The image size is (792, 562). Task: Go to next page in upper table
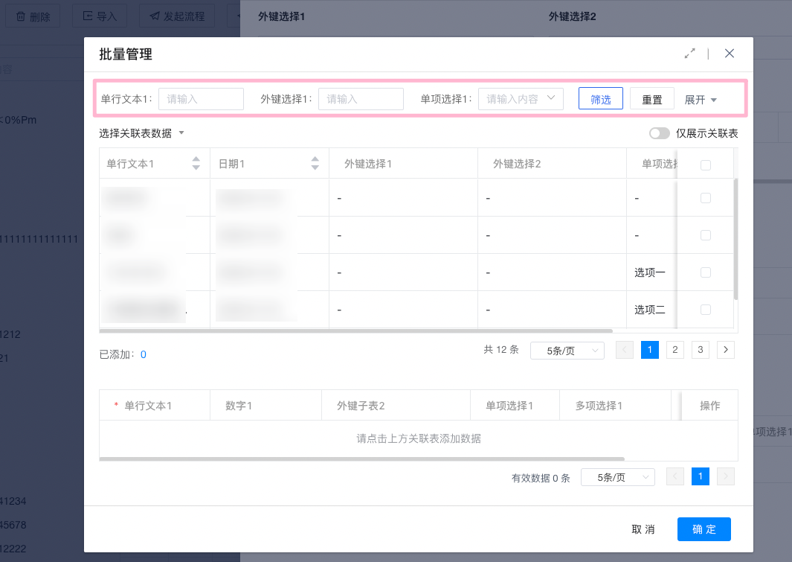(x=726, y=350)
